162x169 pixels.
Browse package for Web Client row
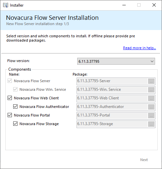click(x=151, y=98)
